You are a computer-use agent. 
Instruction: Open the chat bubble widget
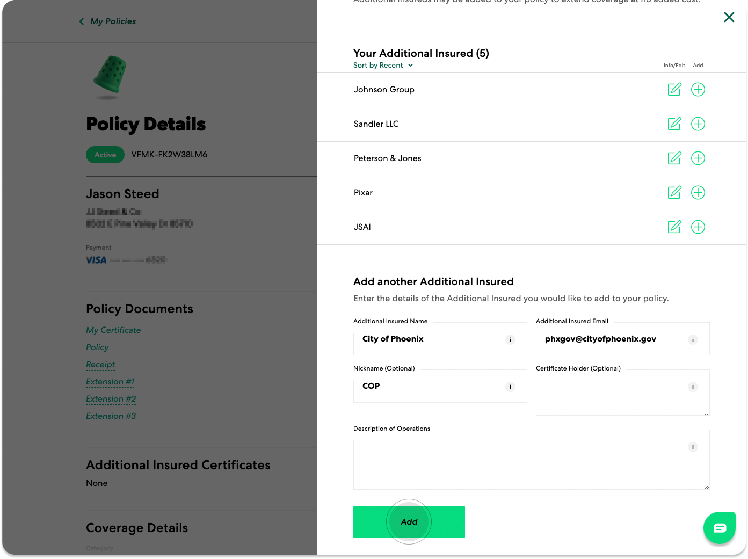[x=720, y=528]
